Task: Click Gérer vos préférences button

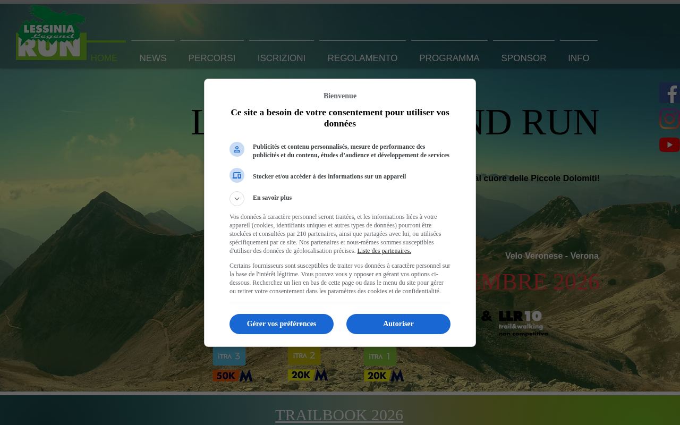Action: pyautogui.click(x=282, y=324)
